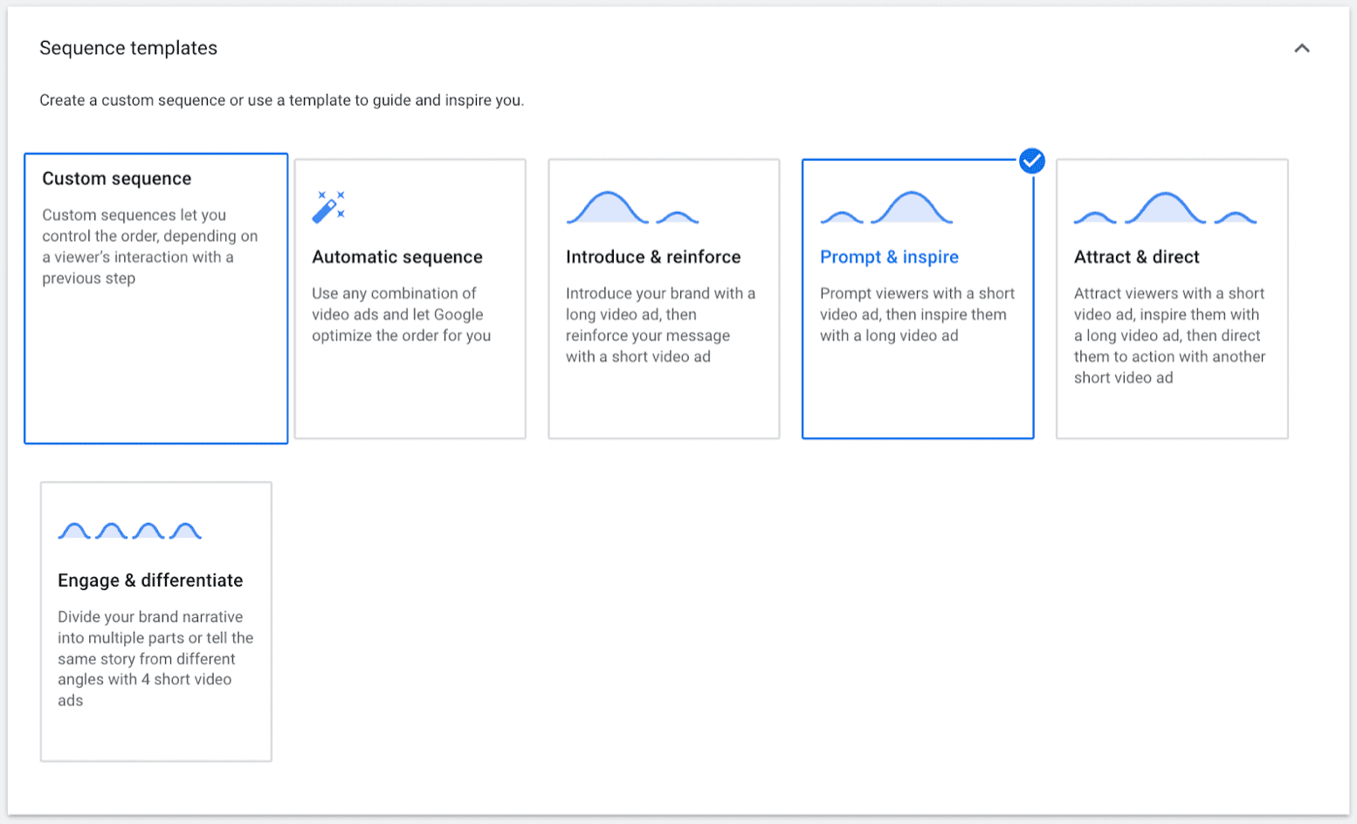Expand the Sequence templates panel header

[1302, 49]
